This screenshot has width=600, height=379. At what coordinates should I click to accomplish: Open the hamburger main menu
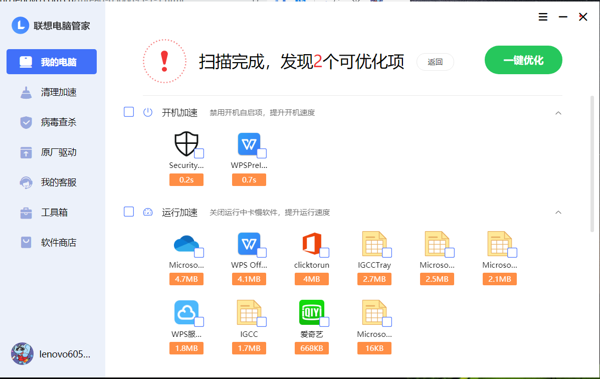(x=543, y=17)
